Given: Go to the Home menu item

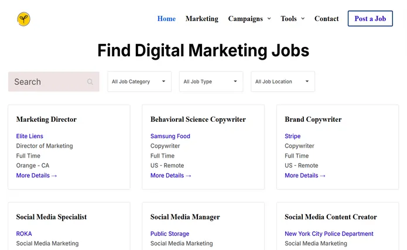Looking at the screenshot, I should click(166, 19).
